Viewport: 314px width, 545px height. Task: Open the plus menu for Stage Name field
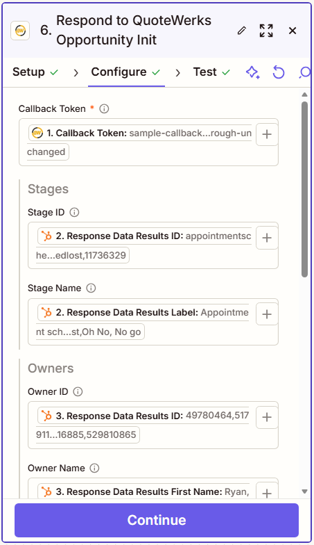(267, 314)
